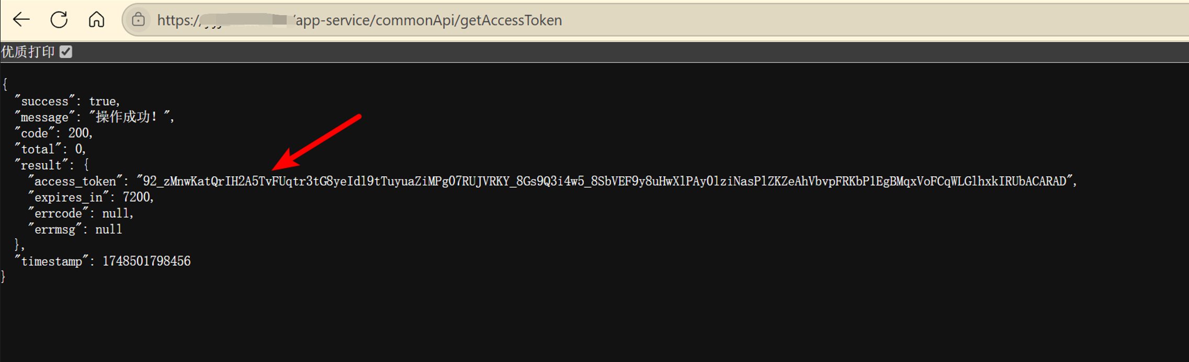This screenshot has width=1189, height=362.
Task: Open the browser home page icon
Action: click(96, 20)
